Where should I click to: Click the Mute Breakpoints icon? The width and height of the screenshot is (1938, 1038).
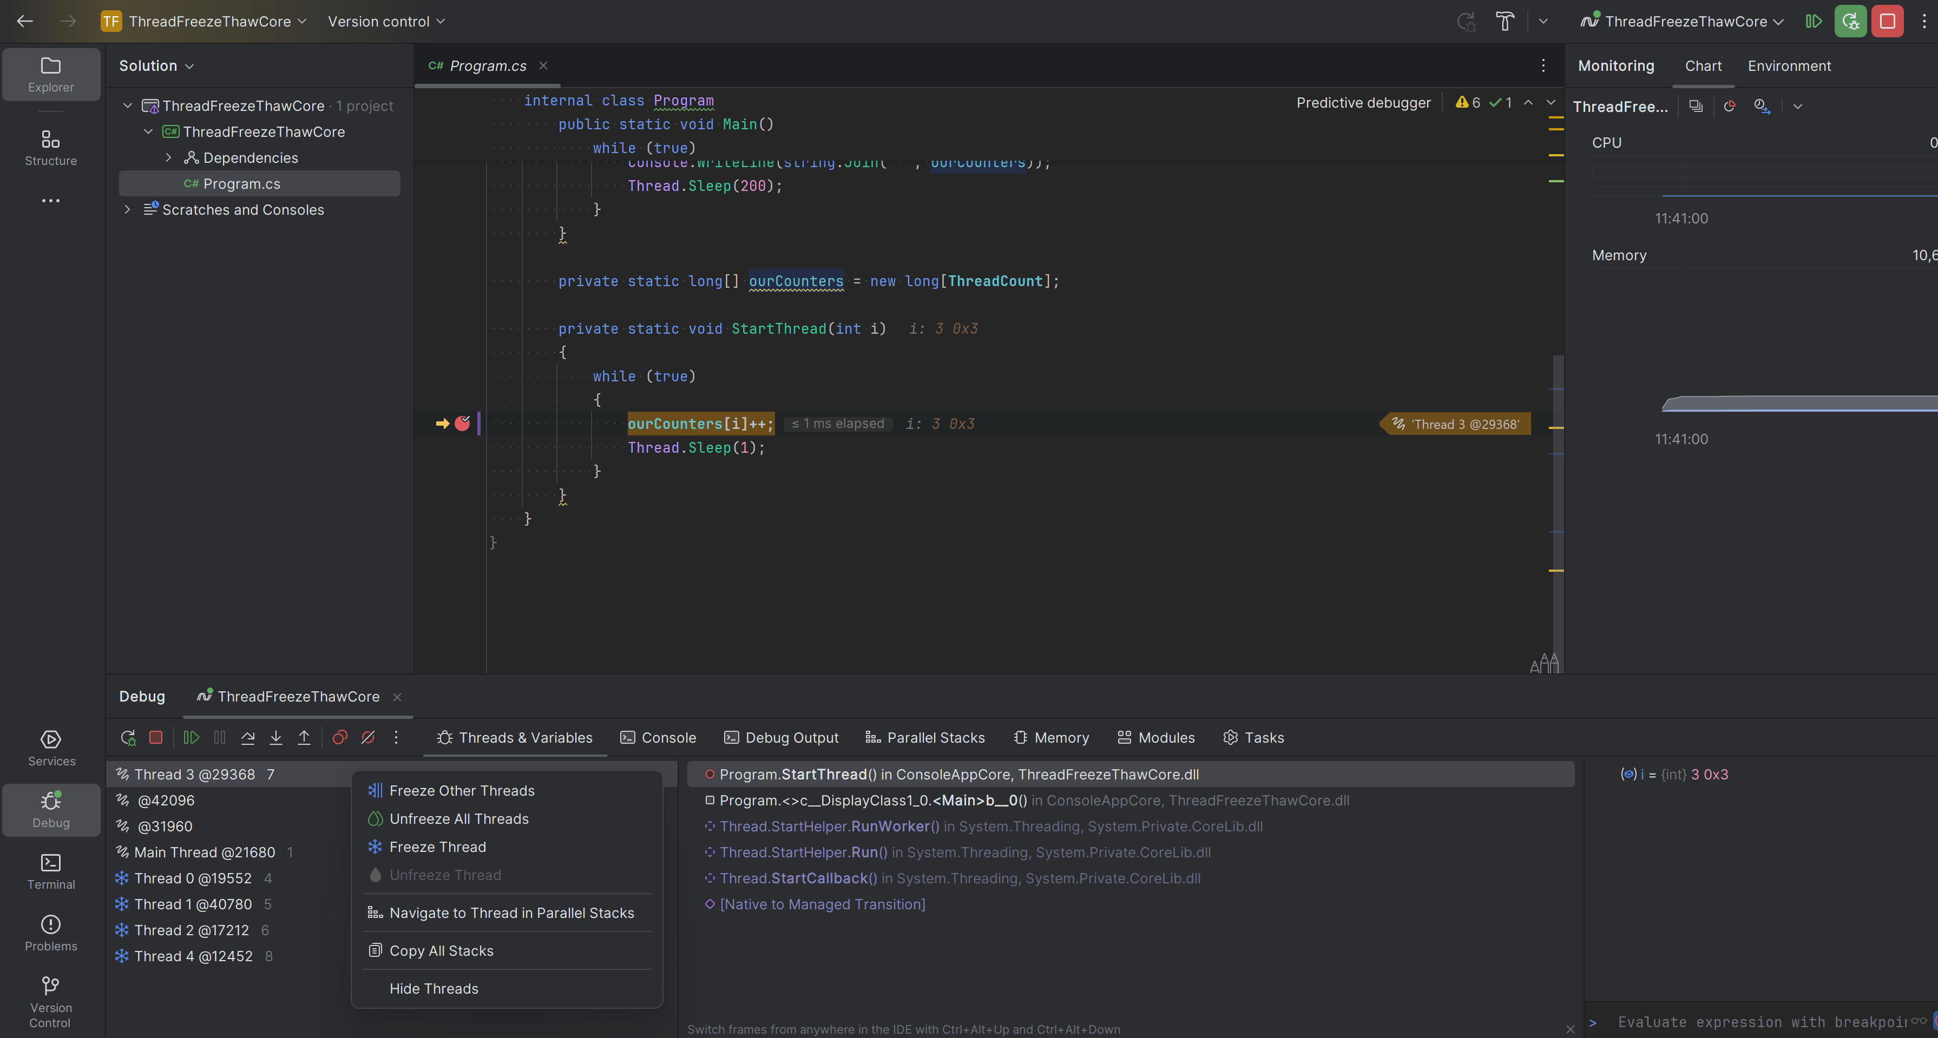coord(368,737)
